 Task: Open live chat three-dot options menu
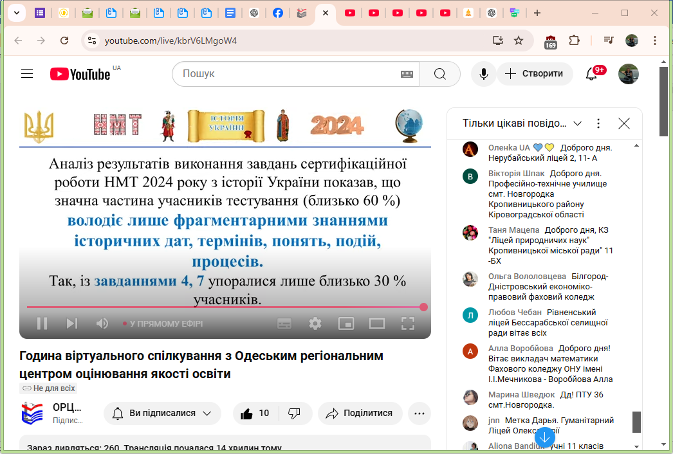pos(598,123)
